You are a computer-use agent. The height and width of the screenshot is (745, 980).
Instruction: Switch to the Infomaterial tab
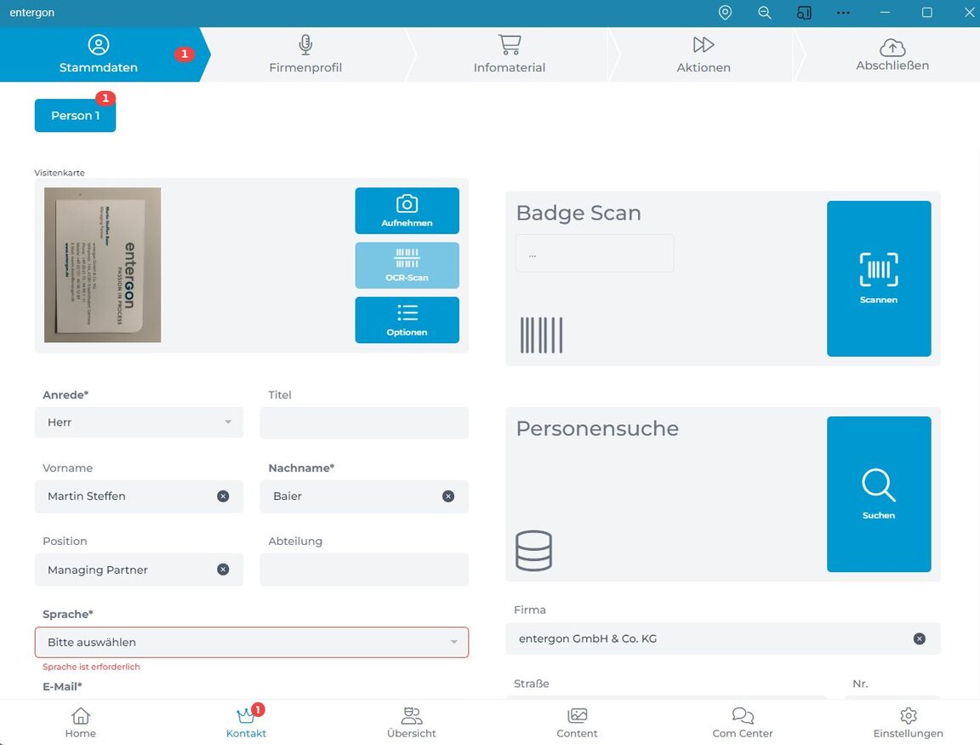(x=509, y=54)
